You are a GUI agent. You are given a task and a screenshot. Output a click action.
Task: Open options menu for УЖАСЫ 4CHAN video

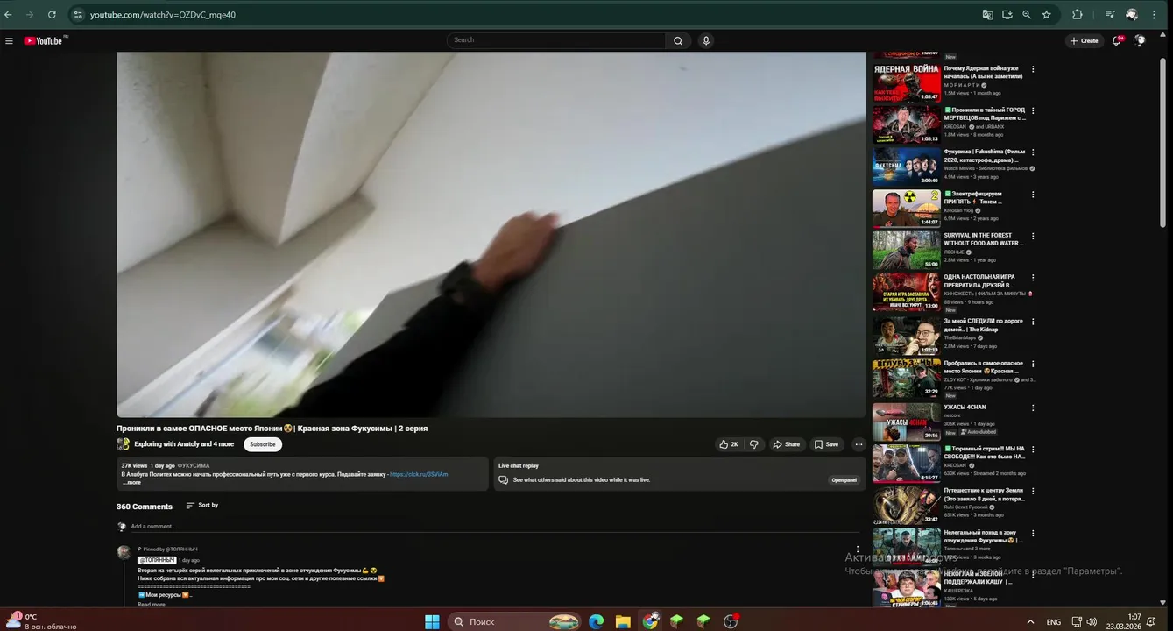pos(1033,408)
